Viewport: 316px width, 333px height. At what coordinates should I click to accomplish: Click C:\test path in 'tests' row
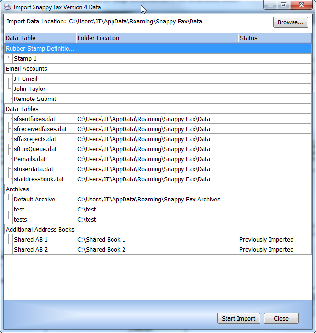coord(87,220)
